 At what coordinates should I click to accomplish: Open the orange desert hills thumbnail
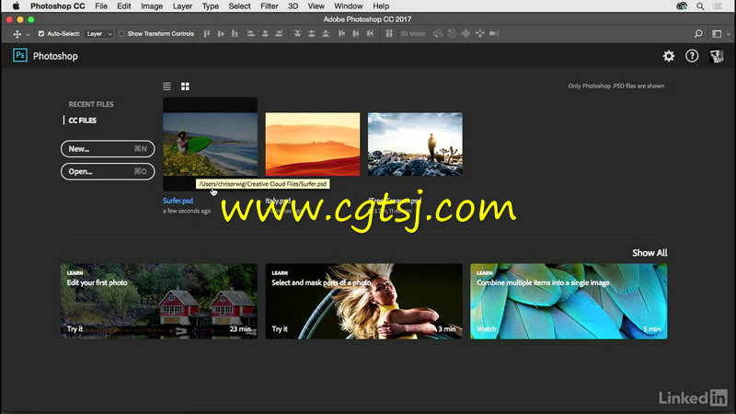point(313,144)
